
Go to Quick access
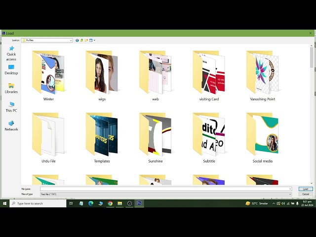tap(11, 53)
